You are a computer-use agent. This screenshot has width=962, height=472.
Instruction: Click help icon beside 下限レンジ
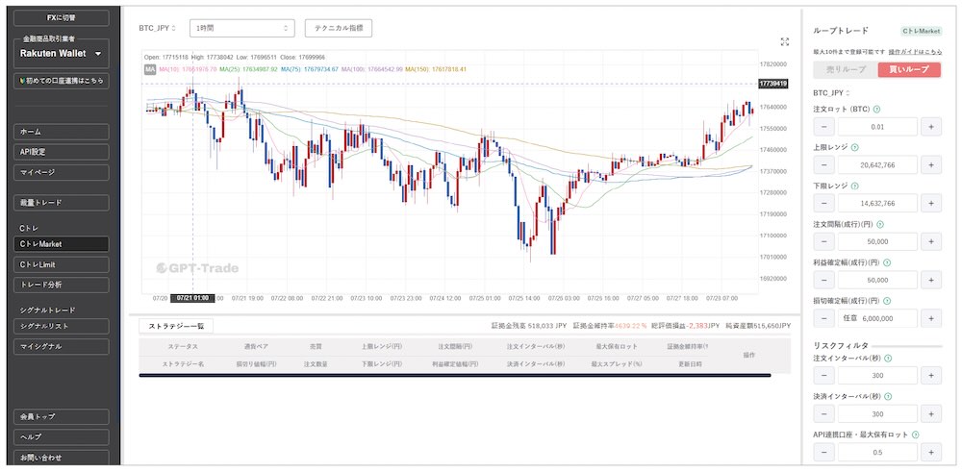(x=854, y=186)
